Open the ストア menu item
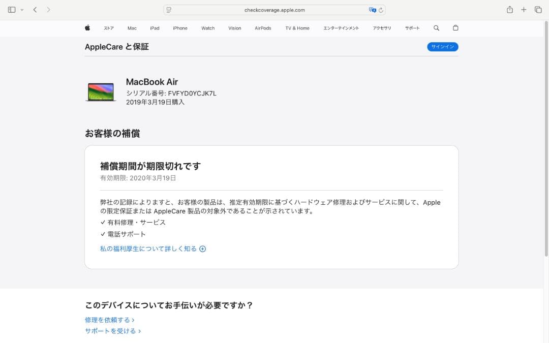 pyautogui.click(x=109, y=28)
